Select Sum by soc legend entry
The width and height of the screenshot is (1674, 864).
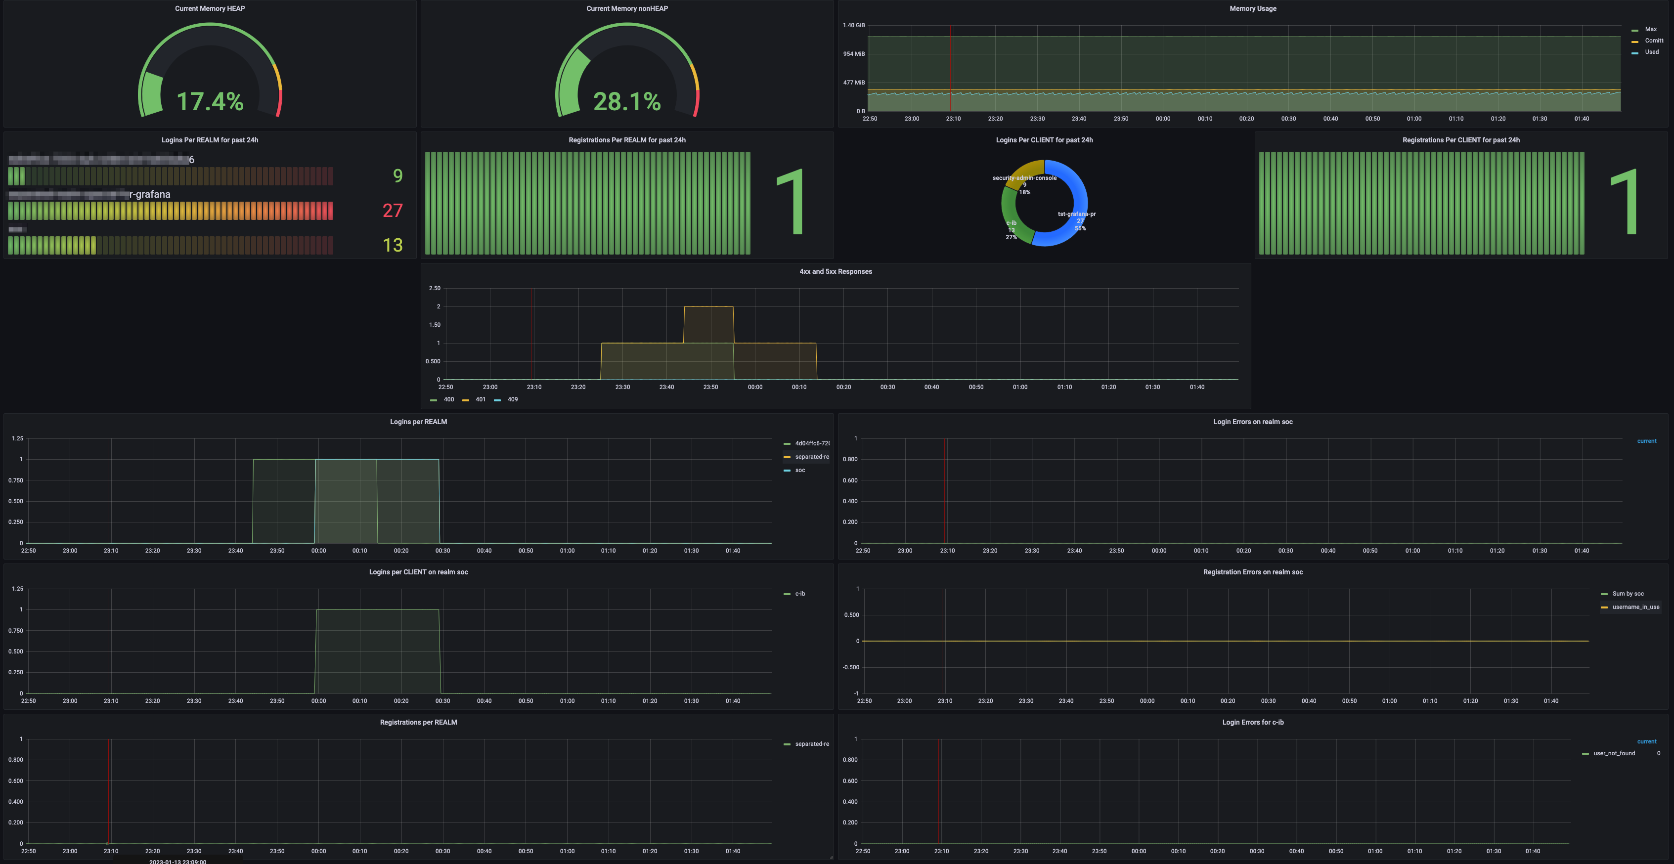point(1628,594)
